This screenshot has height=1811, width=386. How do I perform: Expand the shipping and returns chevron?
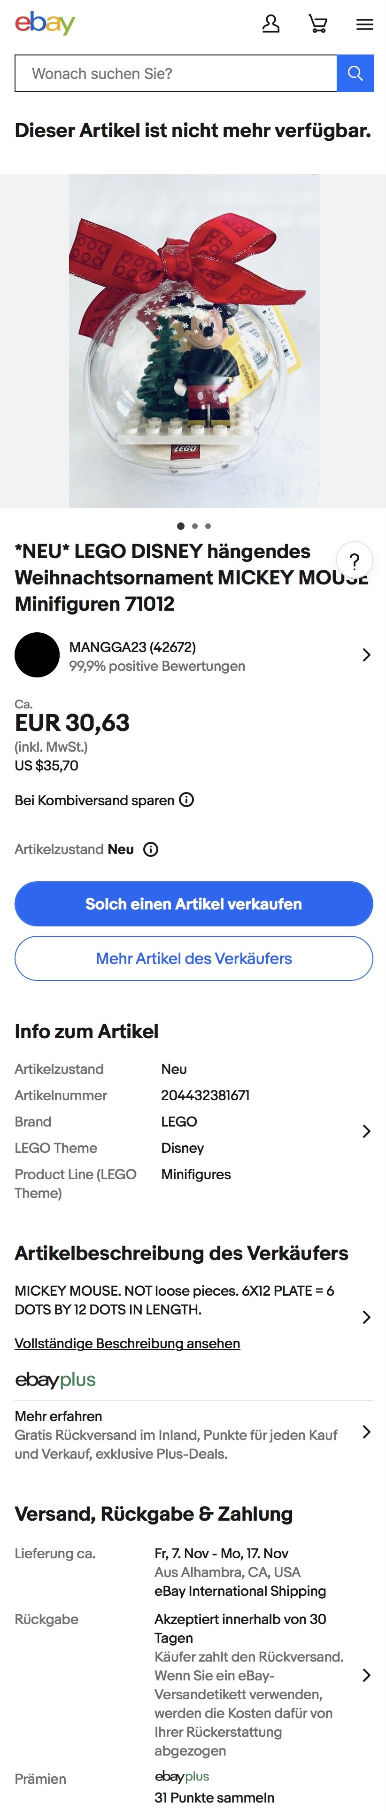[366, 1675]
